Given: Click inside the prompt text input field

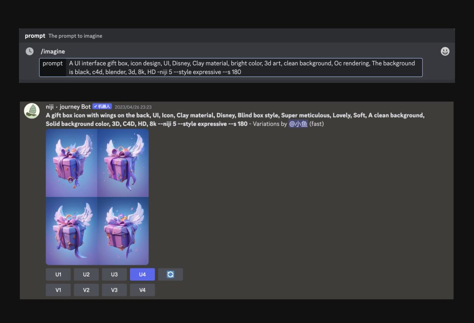Looking at the screenshot, I should (243, 67).
